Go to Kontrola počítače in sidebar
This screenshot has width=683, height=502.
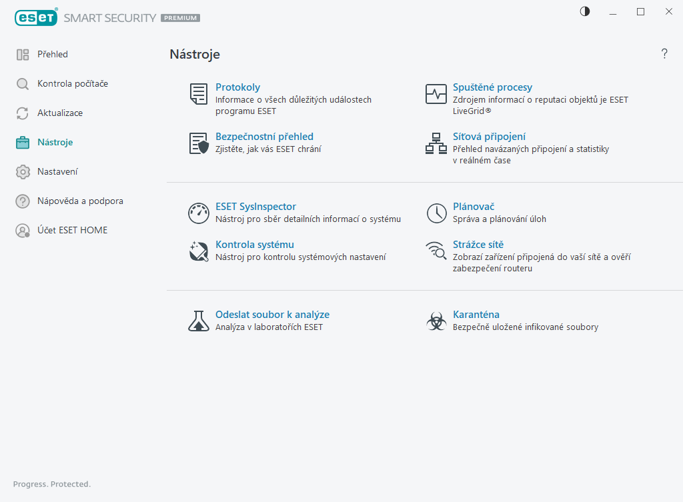73,84
